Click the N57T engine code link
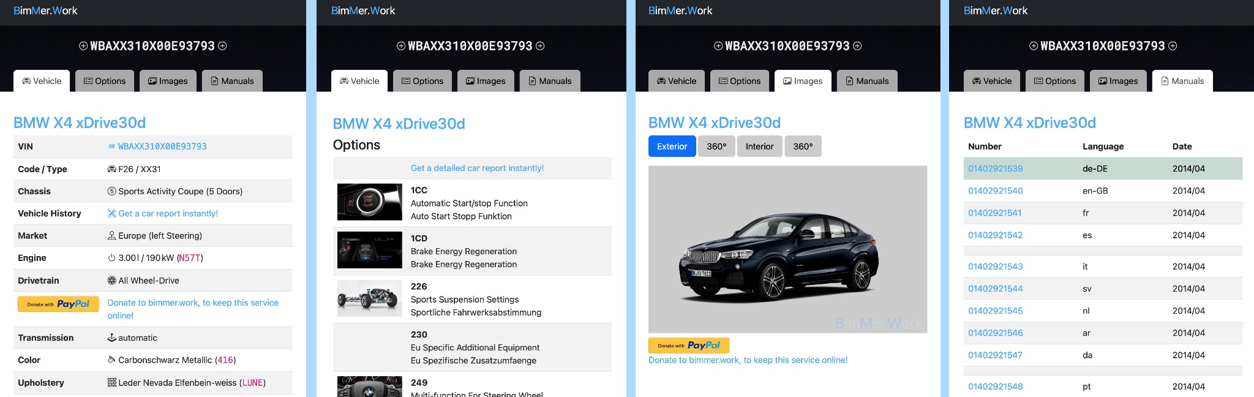This screenshot has width=1254, height=397. click(x=189, y=258)
